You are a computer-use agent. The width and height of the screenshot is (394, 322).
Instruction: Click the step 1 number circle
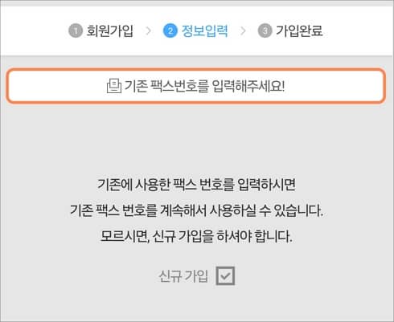[x=76, y=31]
